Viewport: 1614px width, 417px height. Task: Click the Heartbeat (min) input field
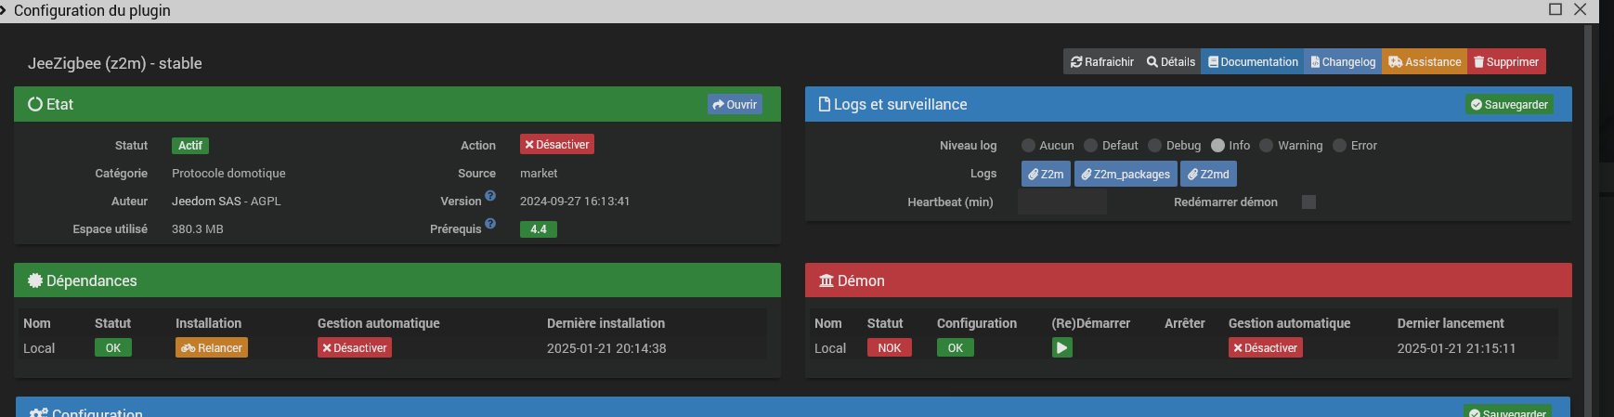click(1061, 202)
